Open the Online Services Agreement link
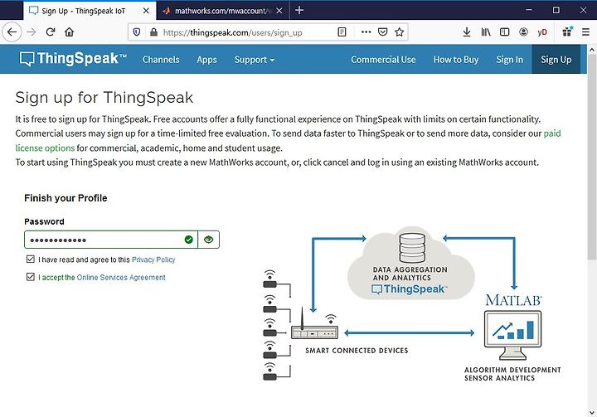597x417 pixels. (x=121, y=278)
